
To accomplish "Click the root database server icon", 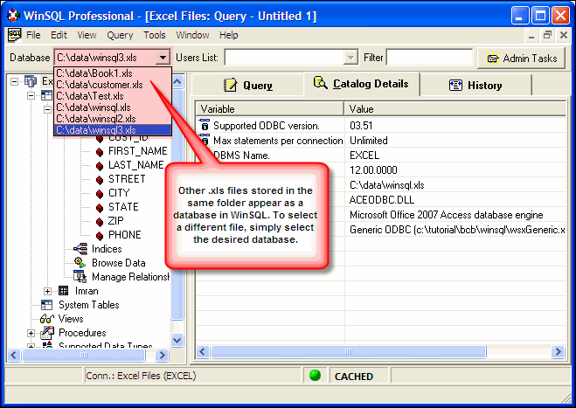I will click(31, 80).
